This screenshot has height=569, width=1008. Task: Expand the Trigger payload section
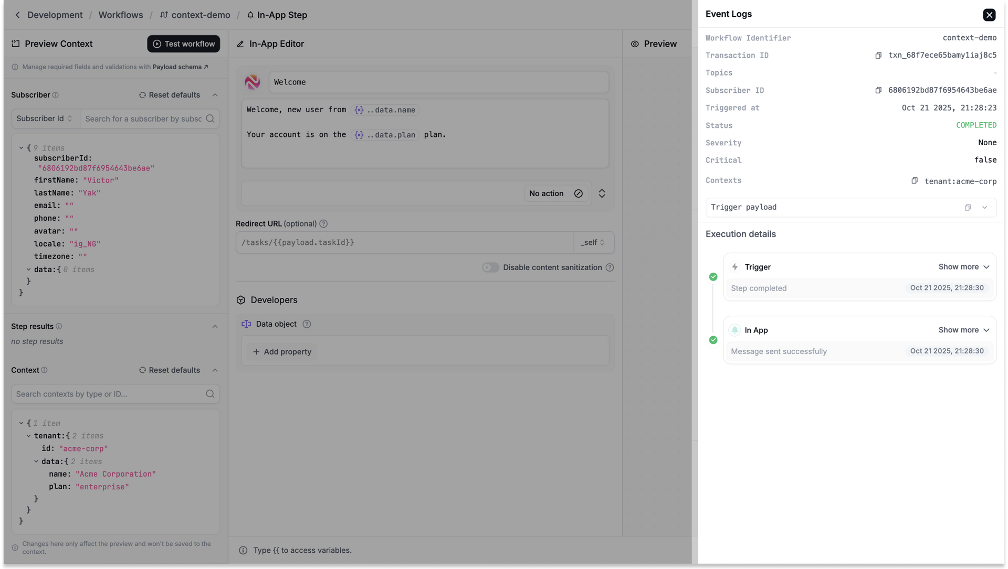tap(985, 207)
